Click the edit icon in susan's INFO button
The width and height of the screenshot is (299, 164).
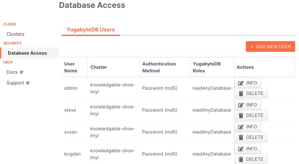(241, 127)
